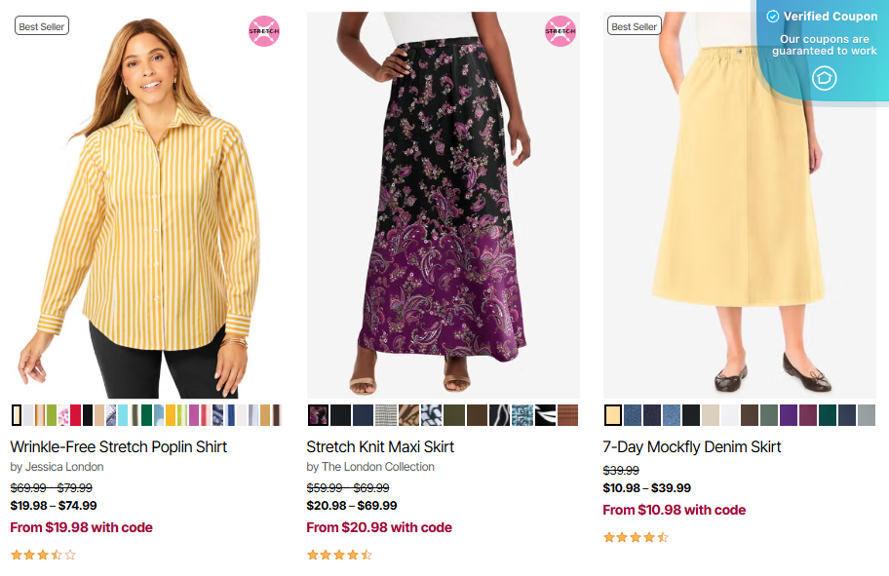The width and height of the screenshot is (889, 576).
Task: Choose the dark green swatch for the Poplin Shirt
Action: [146, 415]
